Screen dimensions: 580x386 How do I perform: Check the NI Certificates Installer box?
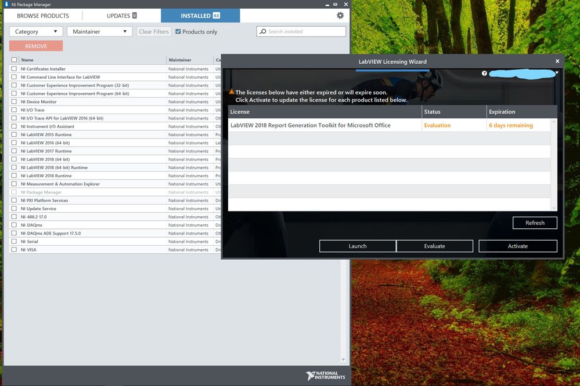14,69
